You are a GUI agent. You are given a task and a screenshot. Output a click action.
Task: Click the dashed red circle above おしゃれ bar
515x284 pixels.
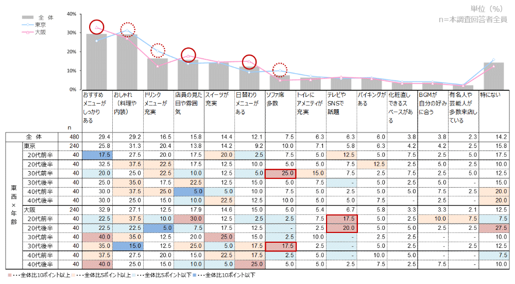127,30
